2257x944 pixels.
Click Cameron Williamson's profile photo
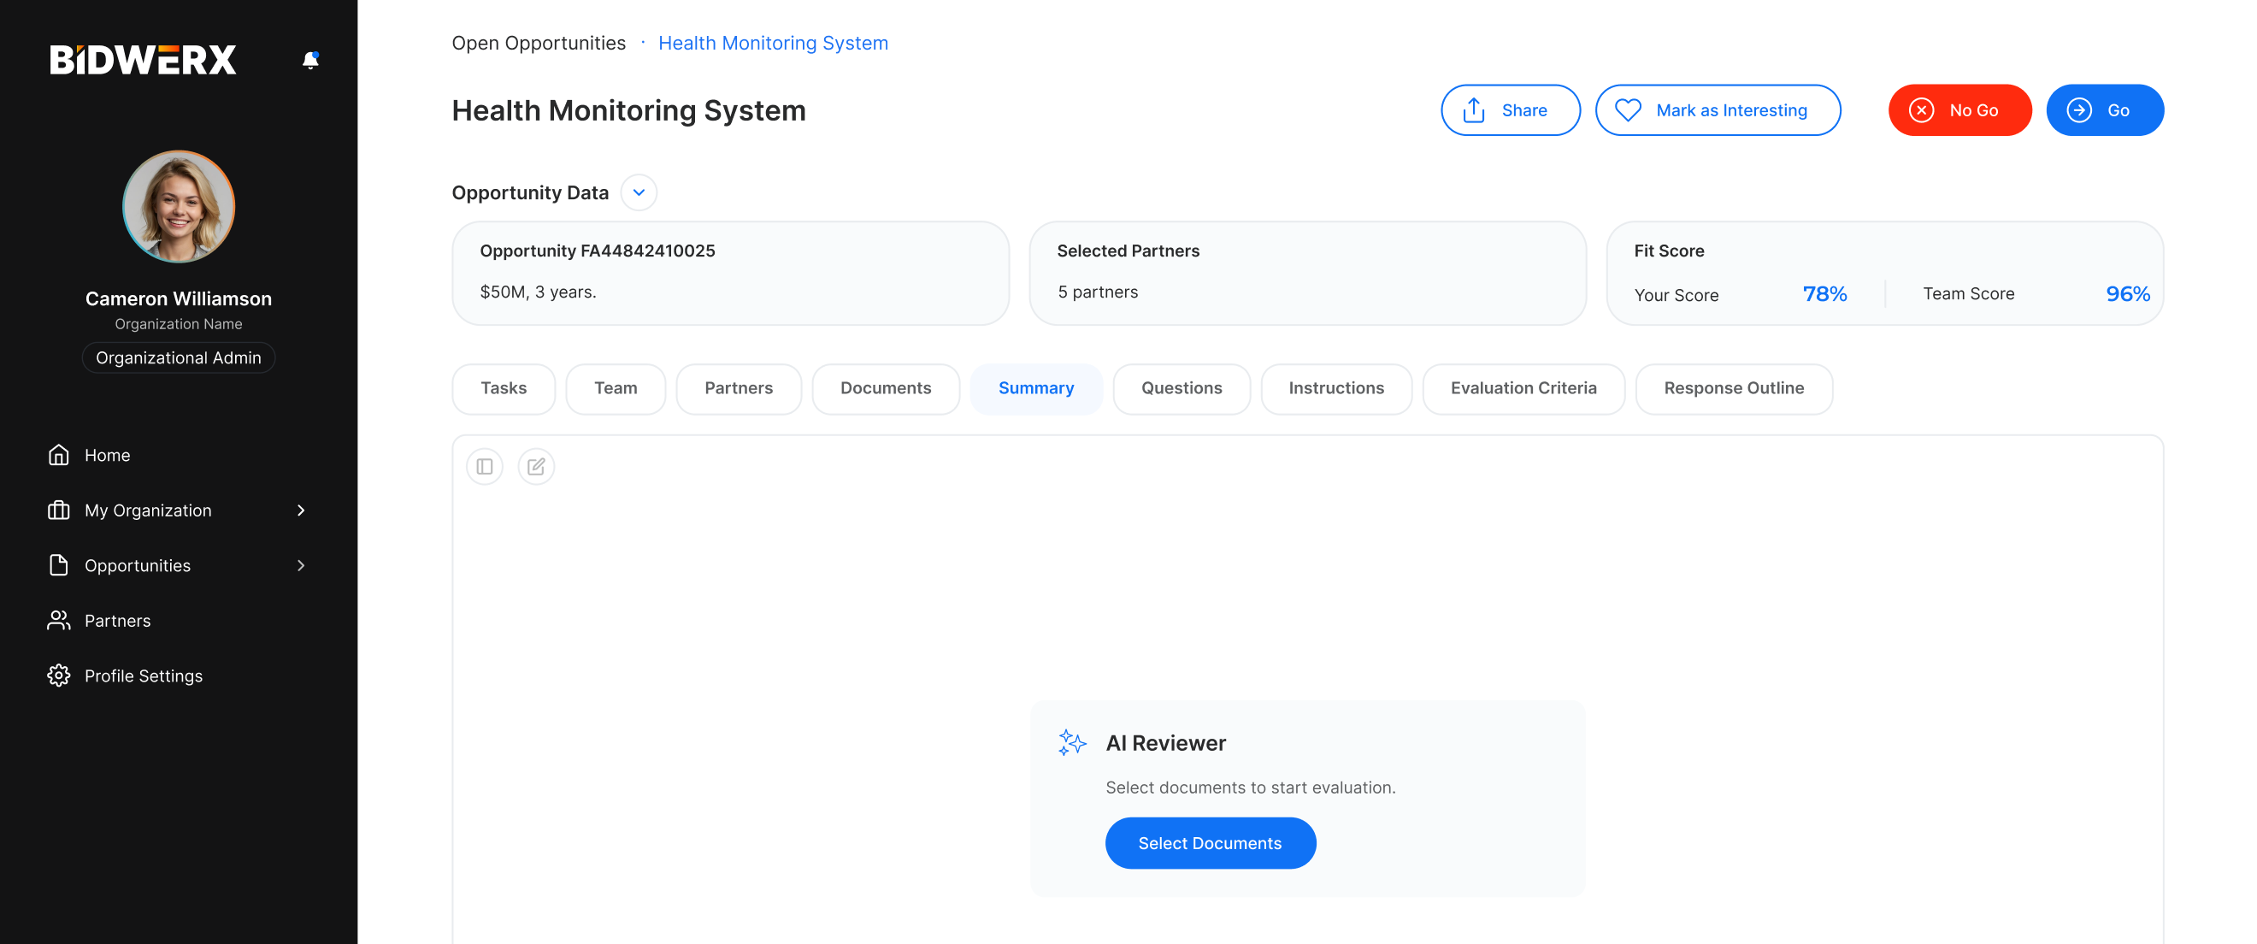(x=179, y=207)
